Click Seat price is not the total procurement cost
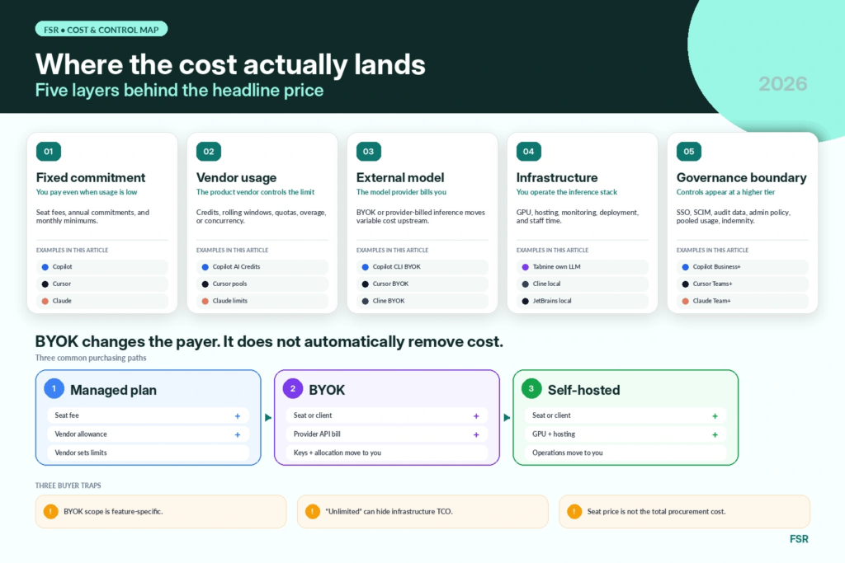Viewport: 845px width, 563px height. pos(656,511)
